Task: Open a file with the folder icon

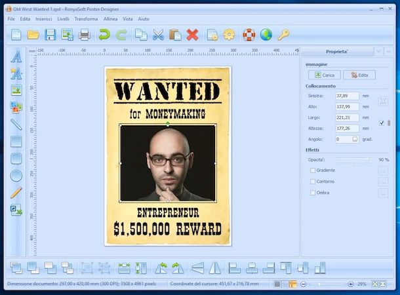Action: pos(33,35)
